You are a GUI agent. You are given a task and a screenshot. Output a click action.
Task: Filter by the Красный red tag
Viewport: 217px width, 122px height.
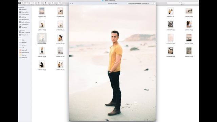point(23,50)
